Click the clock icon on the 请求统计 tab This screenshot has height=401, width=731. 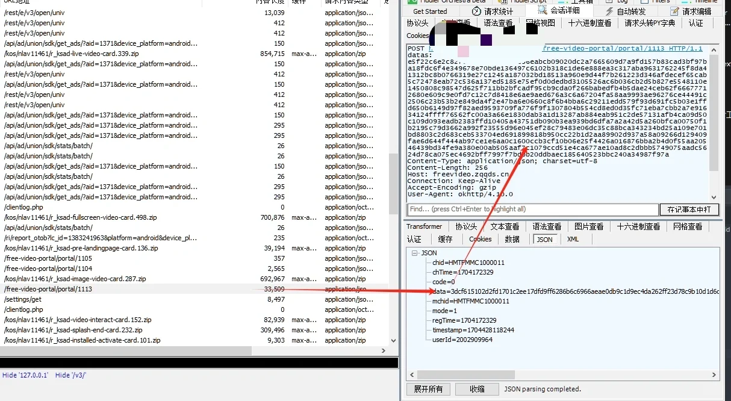point(475,11)
